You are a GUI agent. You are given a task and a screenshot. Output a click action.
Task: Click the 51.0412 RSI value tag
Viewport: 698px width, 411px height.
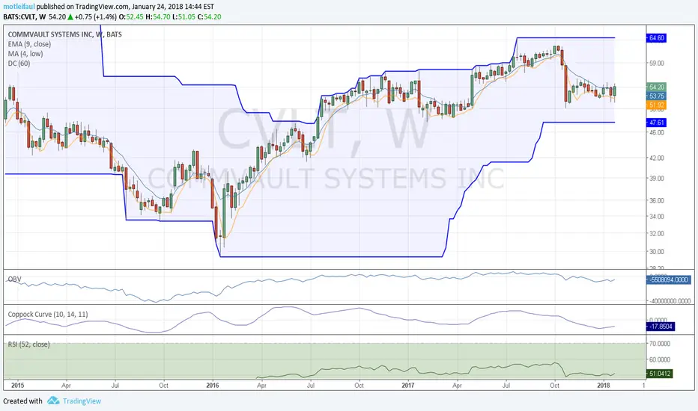659,374
